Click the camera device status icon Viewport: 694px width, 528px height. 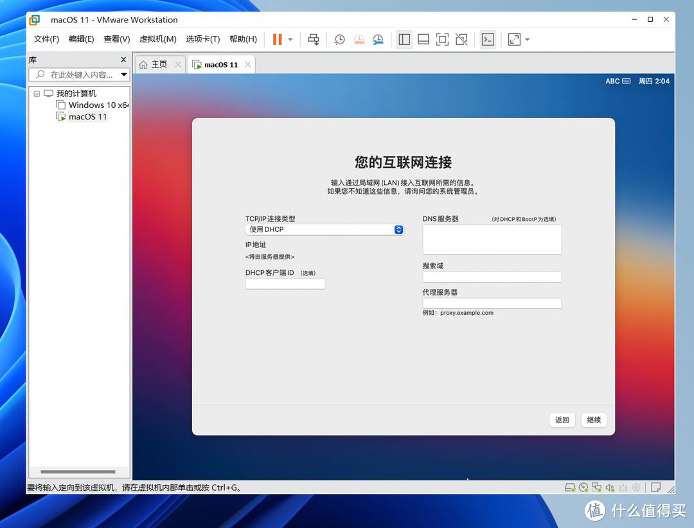click(x=636, y=488)
